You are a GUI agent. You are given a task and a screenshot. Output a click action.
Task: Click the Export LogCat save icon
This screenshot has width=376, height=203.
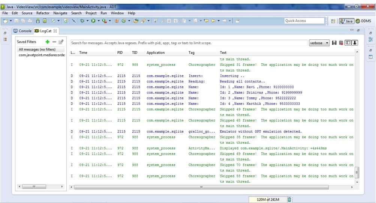coord(334,43)
